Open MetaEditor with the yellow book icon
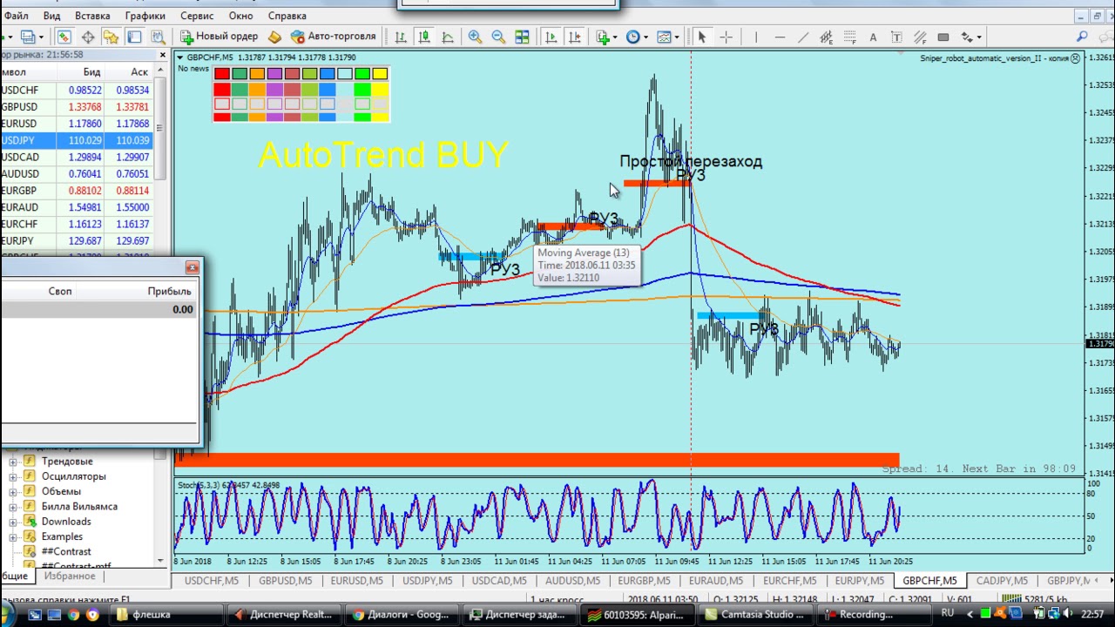This screenshot has width=1115, height=627. point(274,37)
